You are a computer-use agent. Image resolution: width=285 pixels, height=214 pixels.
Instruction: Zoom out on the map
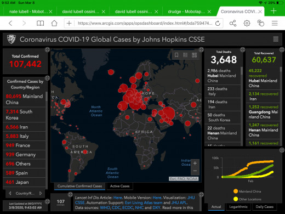[195, 171]
